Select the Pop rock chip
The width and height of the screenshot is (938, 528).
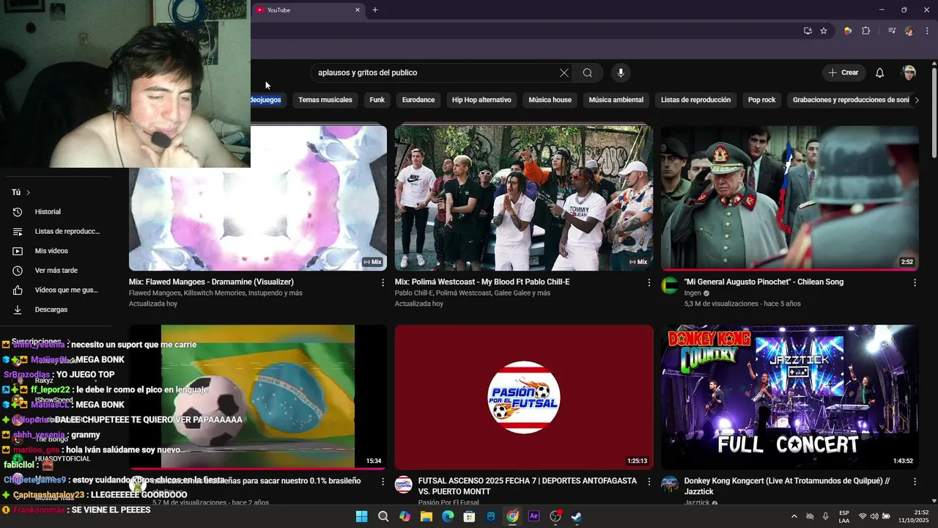(761, 100)
